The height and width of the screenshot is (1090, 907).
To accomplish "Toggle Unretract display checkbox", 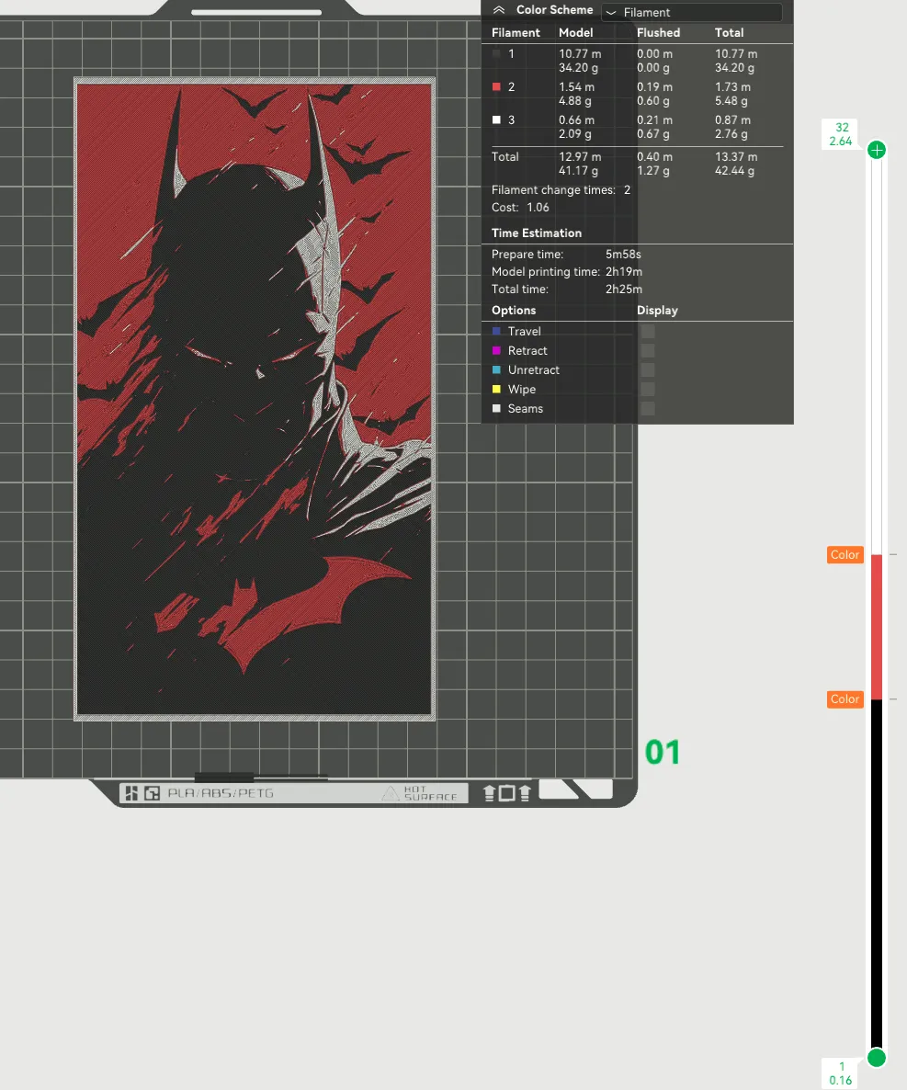I will click(x=648, y=370).
